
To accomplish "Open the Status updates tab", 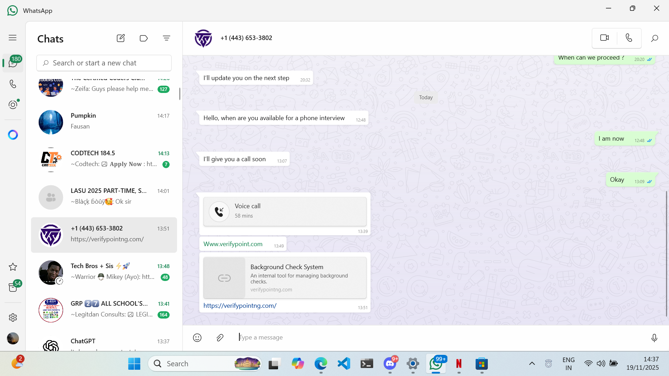I will pos(13,105).
